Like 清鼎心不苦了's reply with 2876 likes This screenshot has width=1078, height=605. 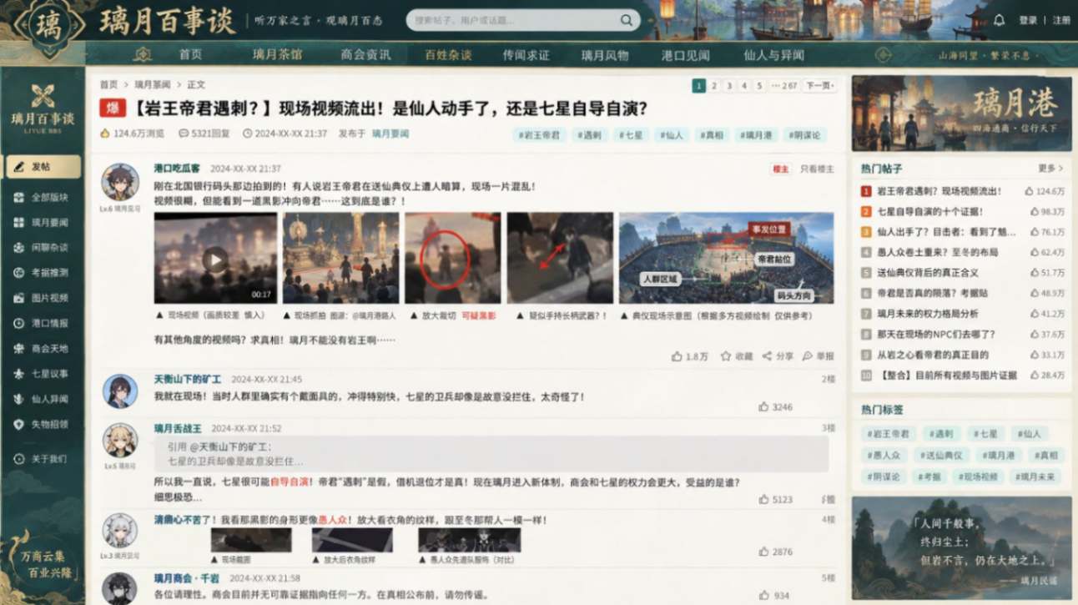pyautogui.click(x=775, y=552)
